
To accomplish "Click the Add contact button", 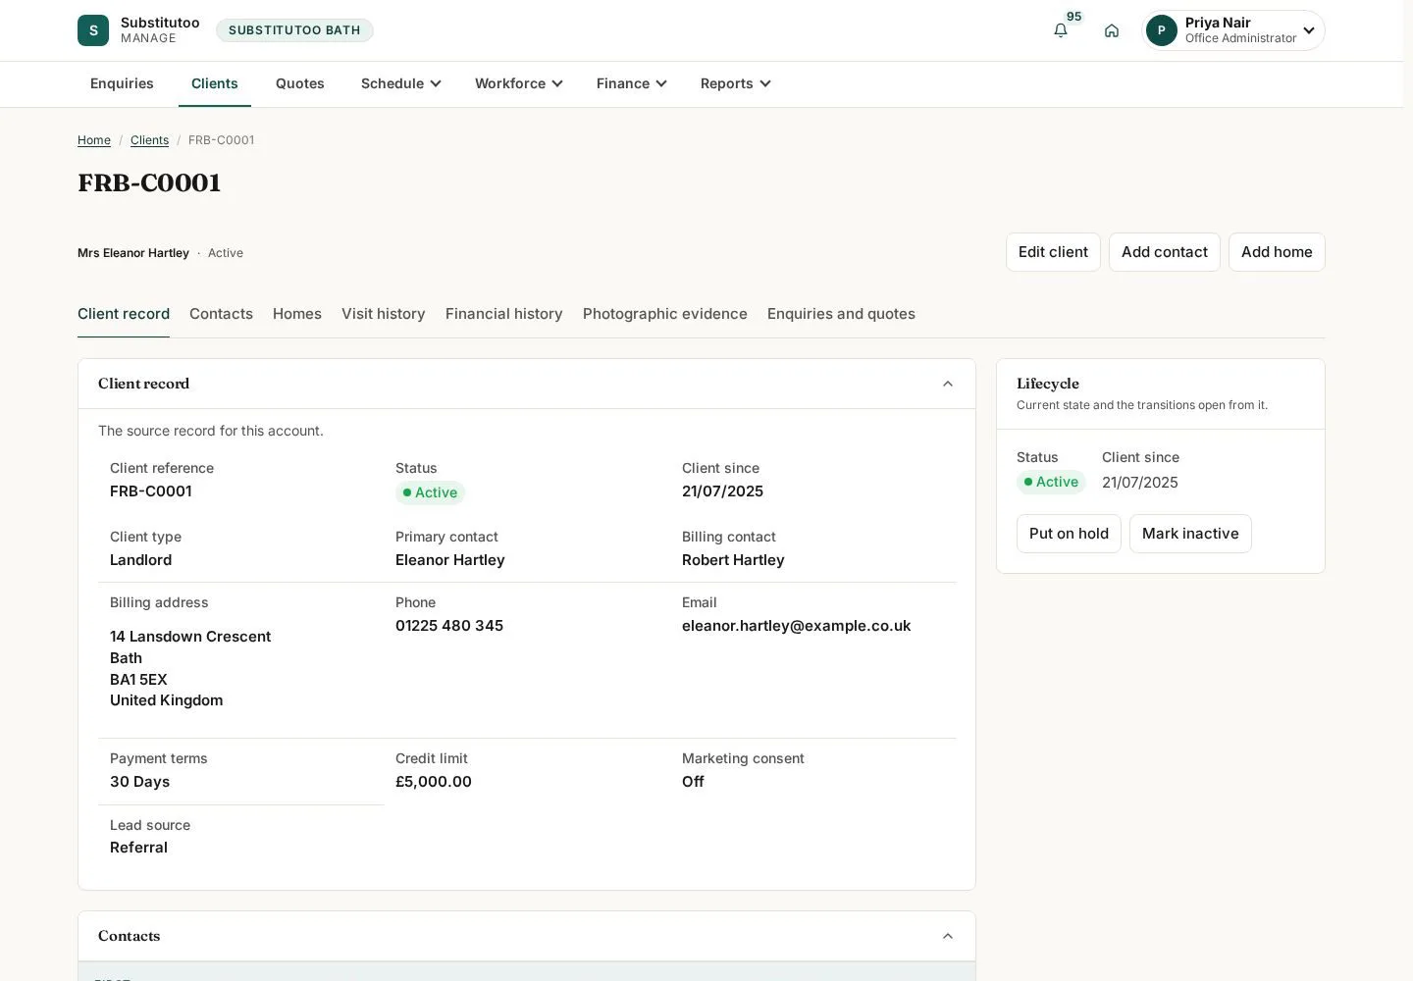I will (1165, 252).
